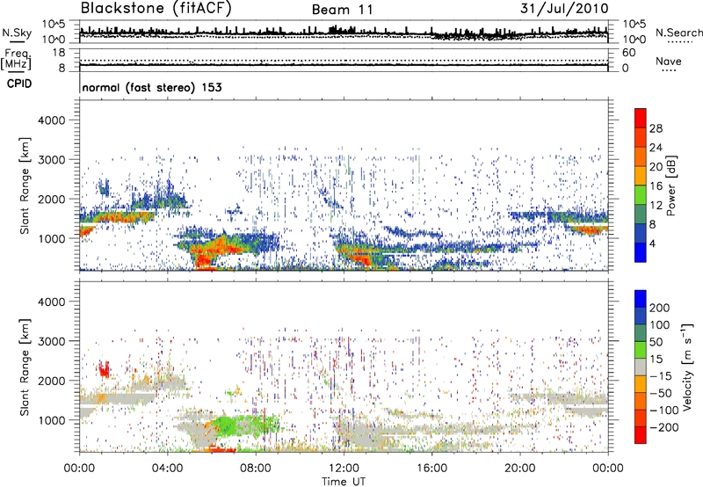Click the 'Beam 11' label
The image size is (703, 487).
point(342,10)
